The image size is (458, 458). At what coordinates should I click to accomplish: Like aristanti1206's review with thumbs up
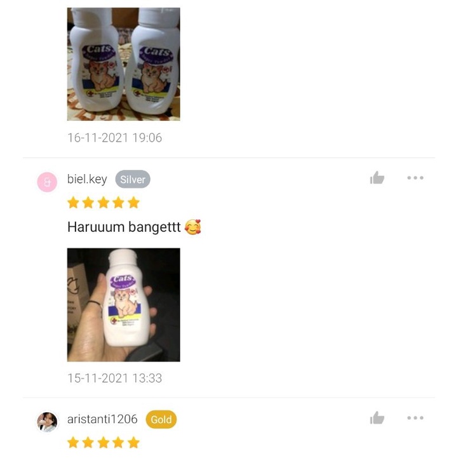coord(377,418)
